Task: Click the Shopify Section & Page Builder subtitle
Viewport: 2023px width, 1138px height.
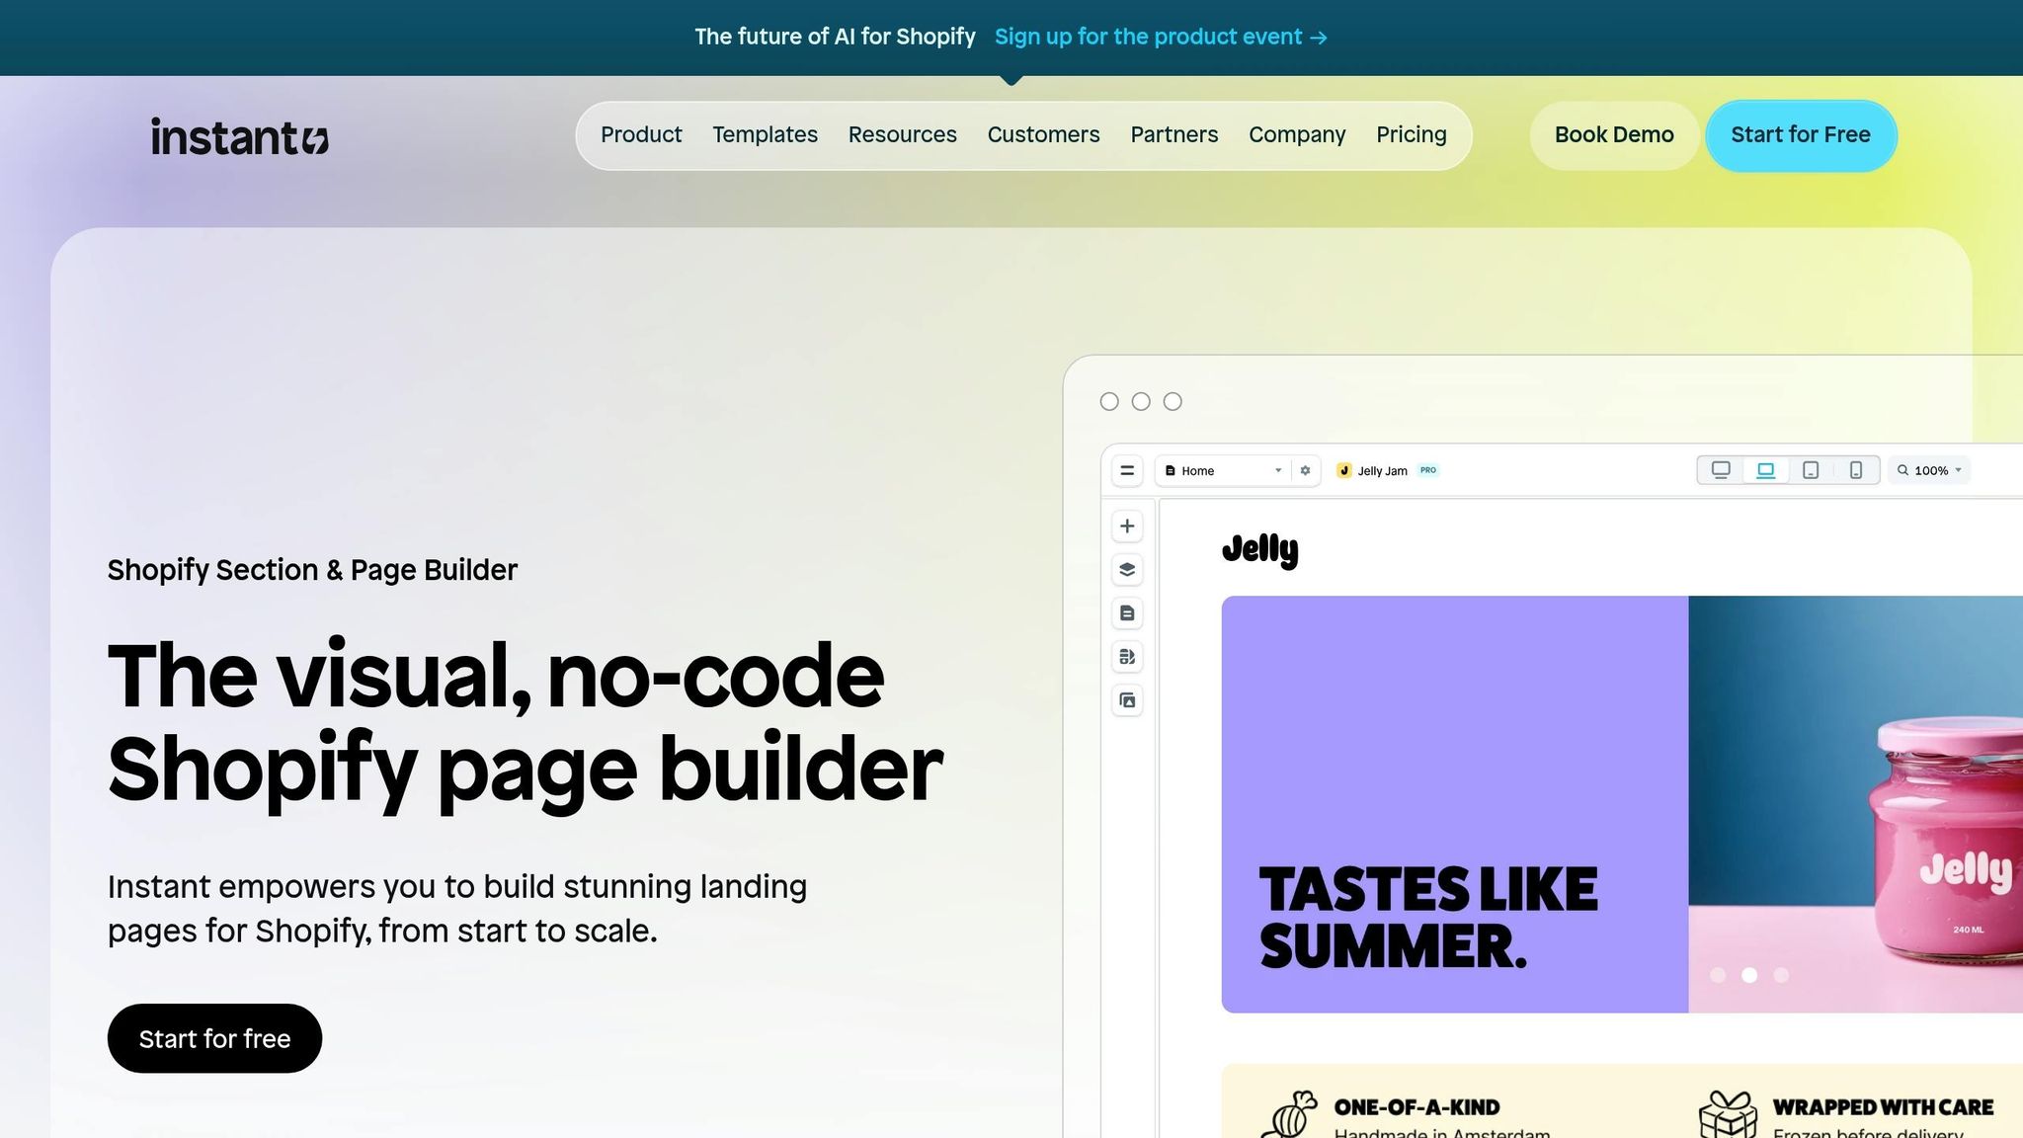Action: 312,570
